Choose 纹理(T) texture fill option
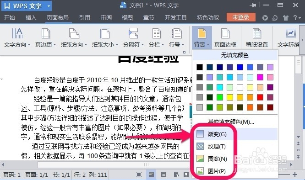This screenshot has width=305, height=180. pyautogui.click(x=235, y=147)
